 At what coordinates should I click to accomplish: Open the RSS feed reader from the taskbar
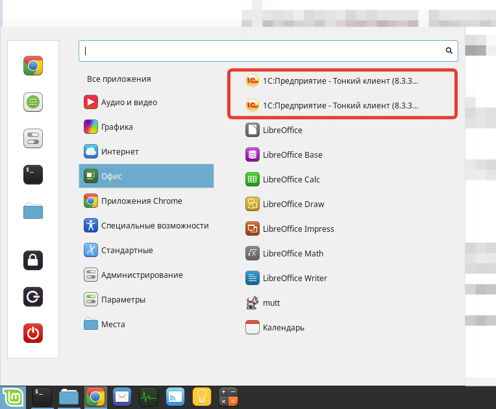175,397
